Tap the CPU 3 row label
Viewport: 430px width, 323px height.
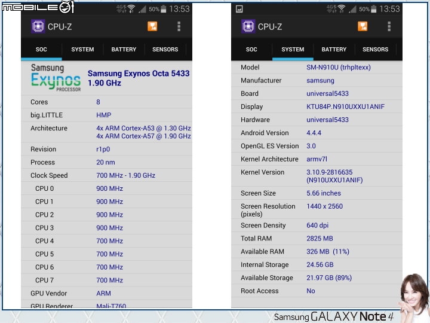[x=44, y=228]
